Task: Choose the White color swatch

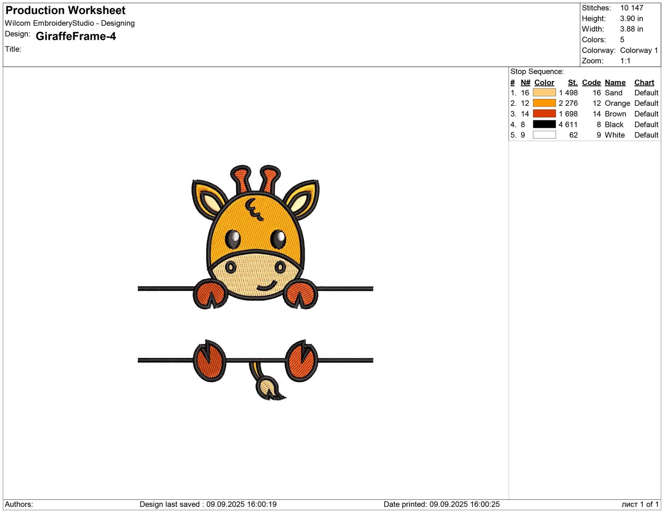Action: [544, 135]
